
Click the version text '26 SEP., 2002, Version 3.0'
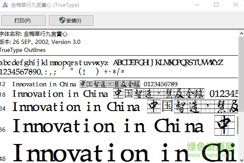(46, 42)
